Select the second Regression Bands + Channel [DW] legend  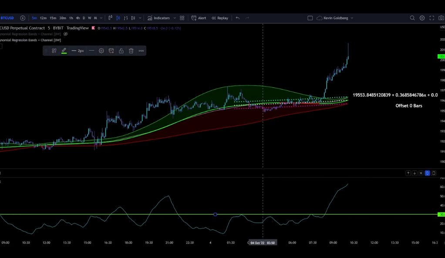coord(30,40)
